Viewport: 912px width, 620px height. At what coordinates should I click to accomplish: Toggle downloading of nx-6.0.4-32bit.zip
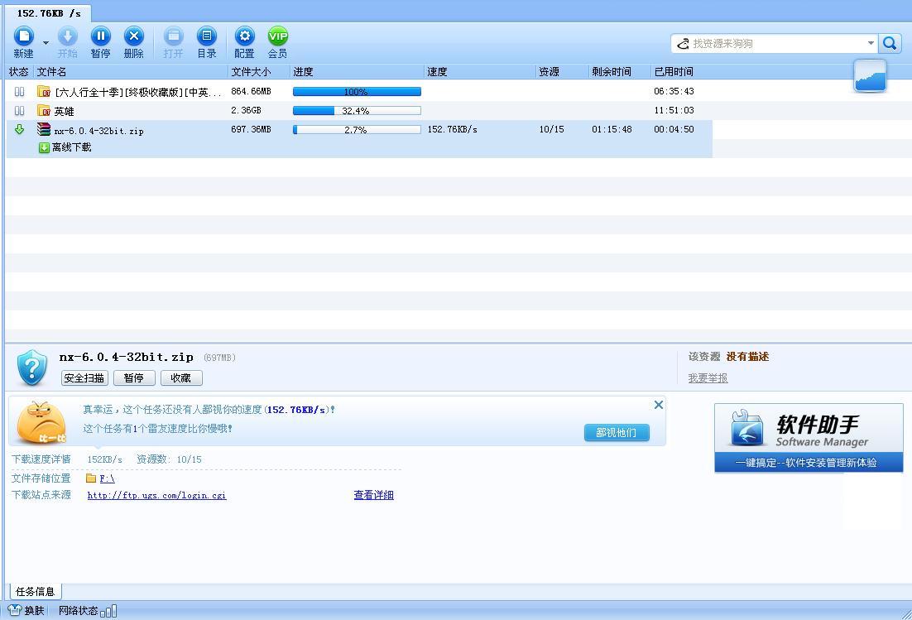click(x=18, y=129)
